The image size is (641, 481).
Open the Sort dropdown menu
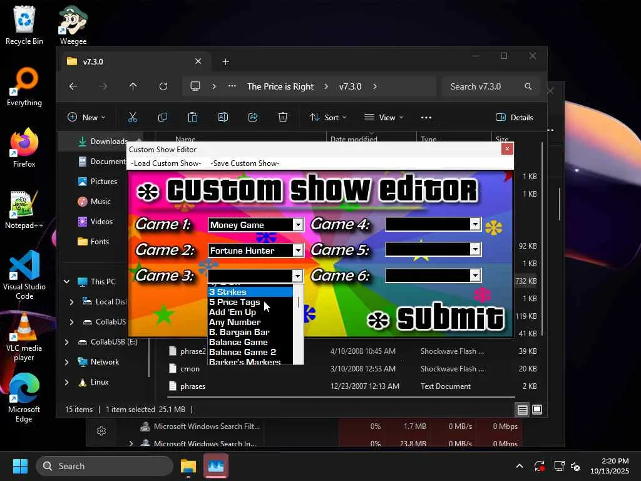click(328, 117)
